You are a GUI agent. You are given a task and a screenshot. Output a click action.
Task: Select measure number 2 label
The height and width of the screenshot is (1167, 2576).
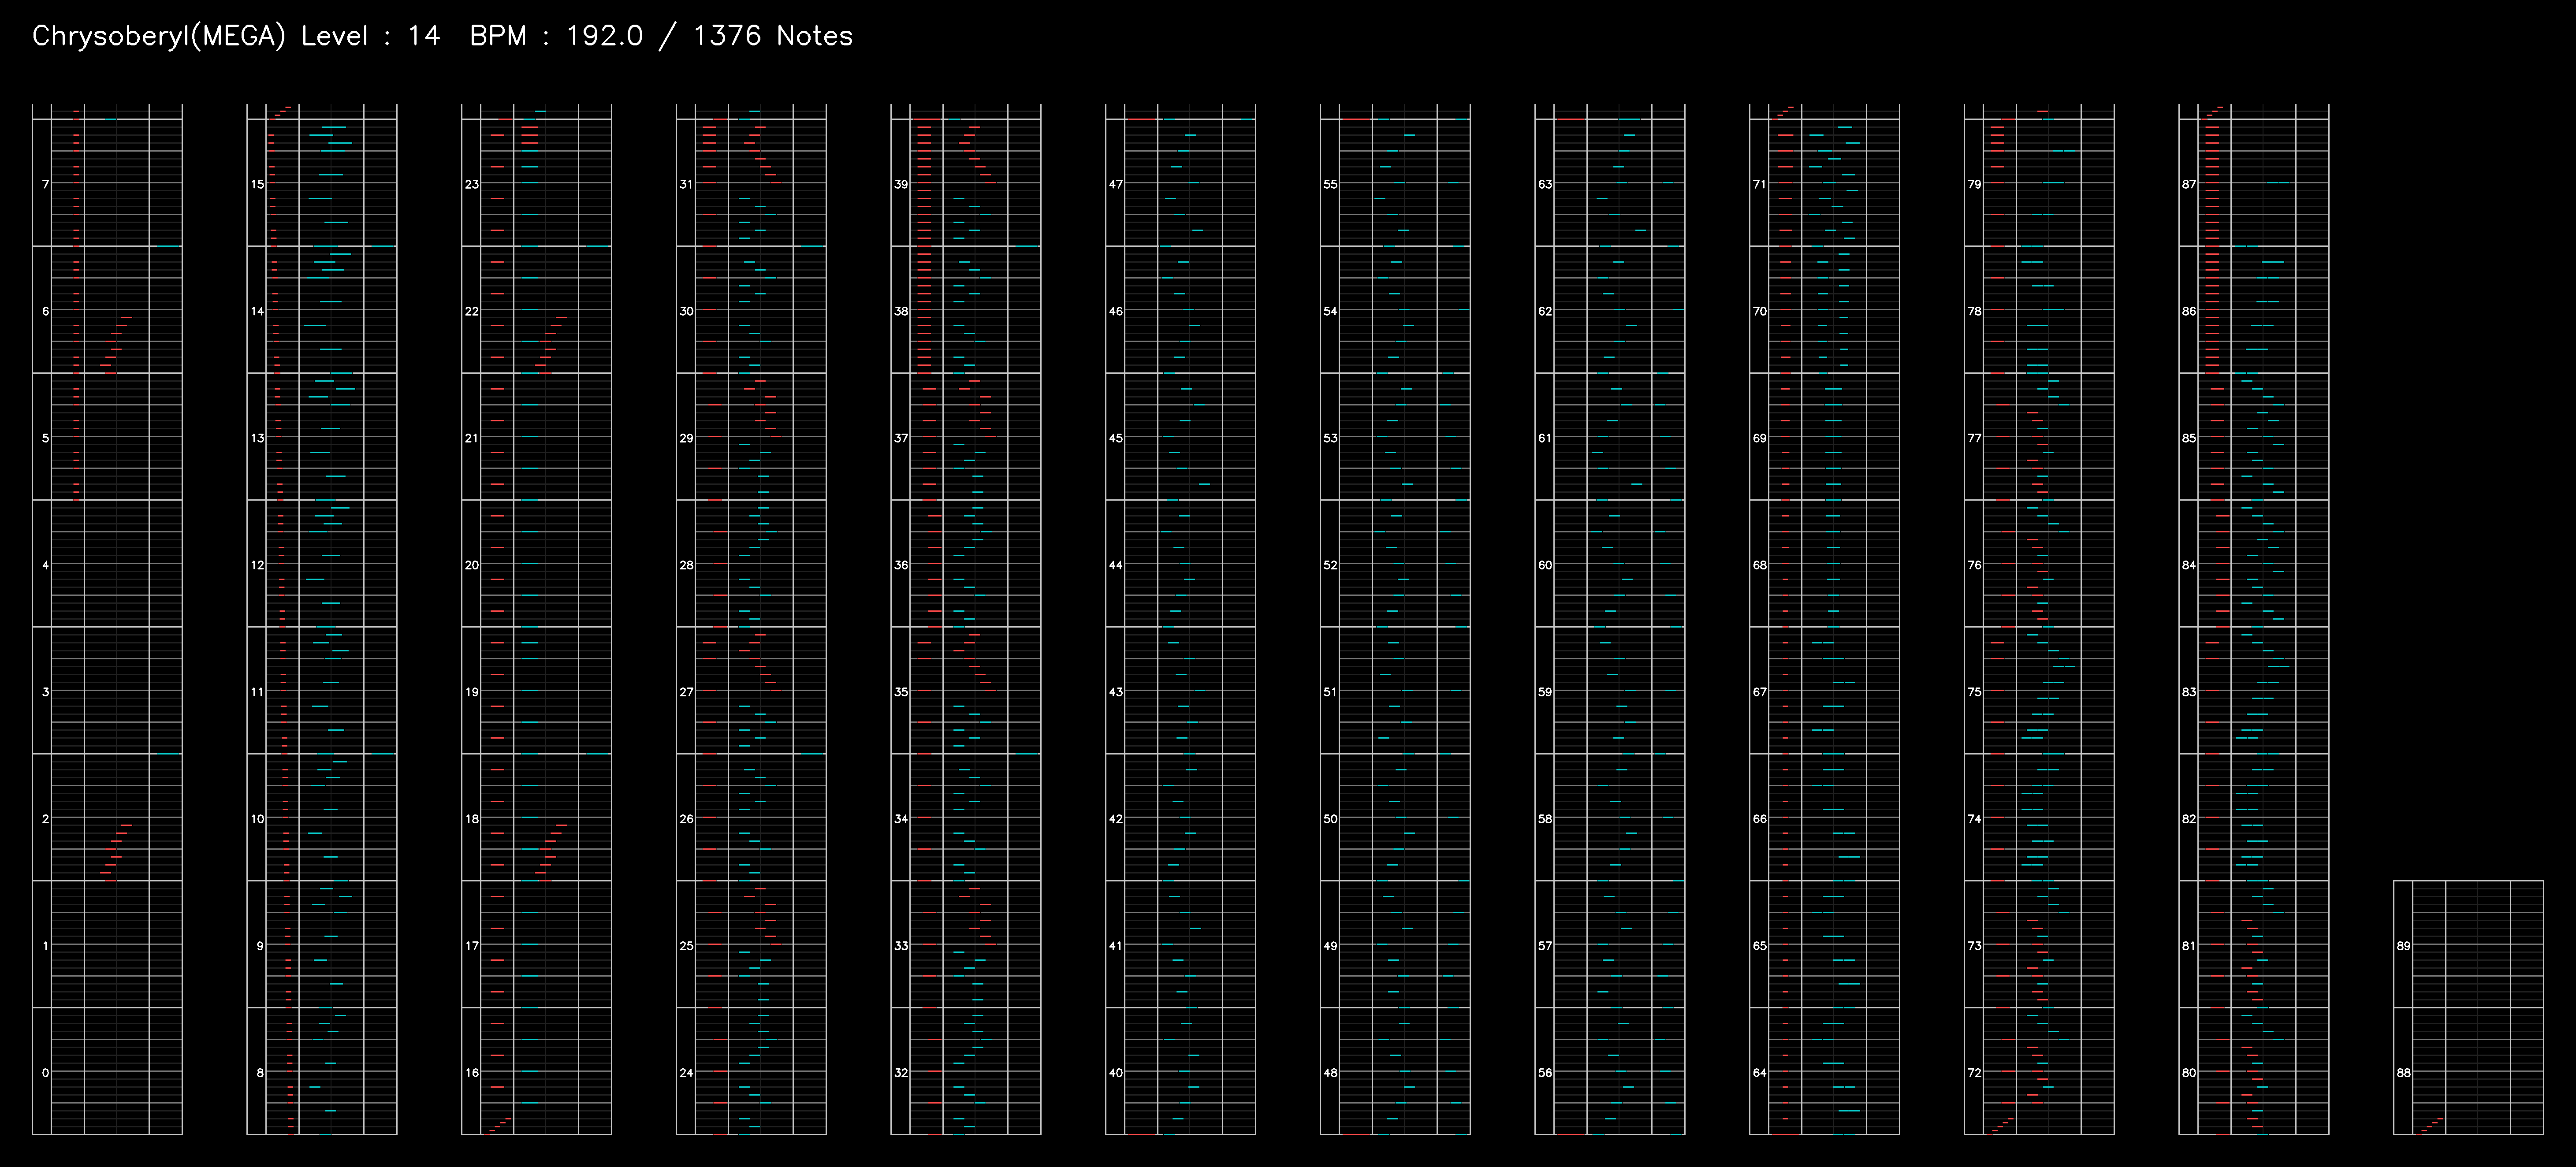[45, 819]
